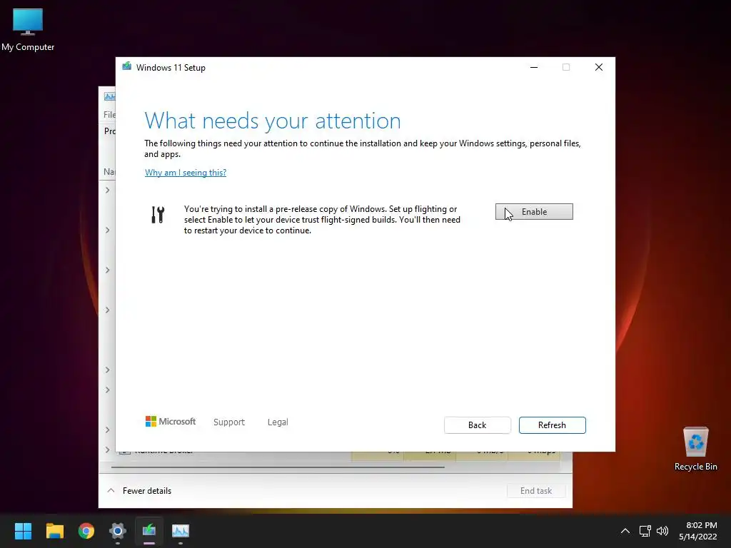
Task: Launch Google Chrome from the taskbar
Action: pyautogui.click(x=86, y=531)
